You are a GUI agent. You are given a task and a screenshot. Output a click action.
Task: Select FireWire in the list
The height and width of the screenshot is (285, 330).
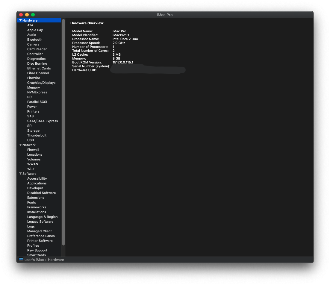[x=34, y=78]
